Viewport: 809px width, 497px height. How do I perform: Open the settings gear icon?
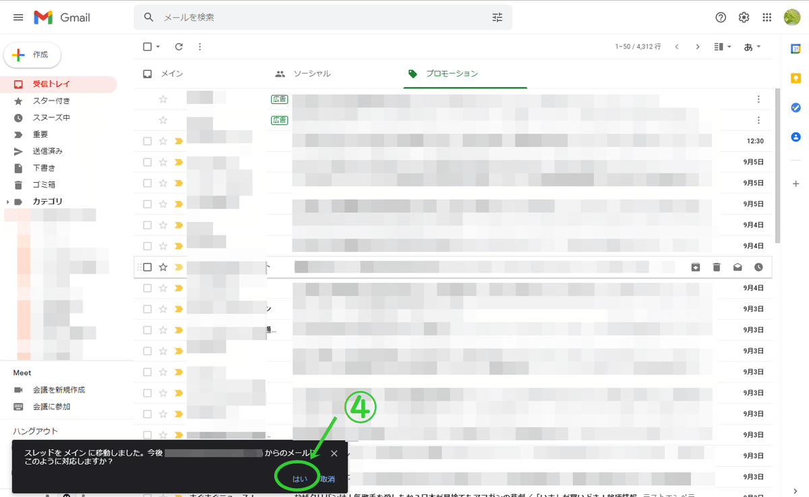[x=744, y=18]
